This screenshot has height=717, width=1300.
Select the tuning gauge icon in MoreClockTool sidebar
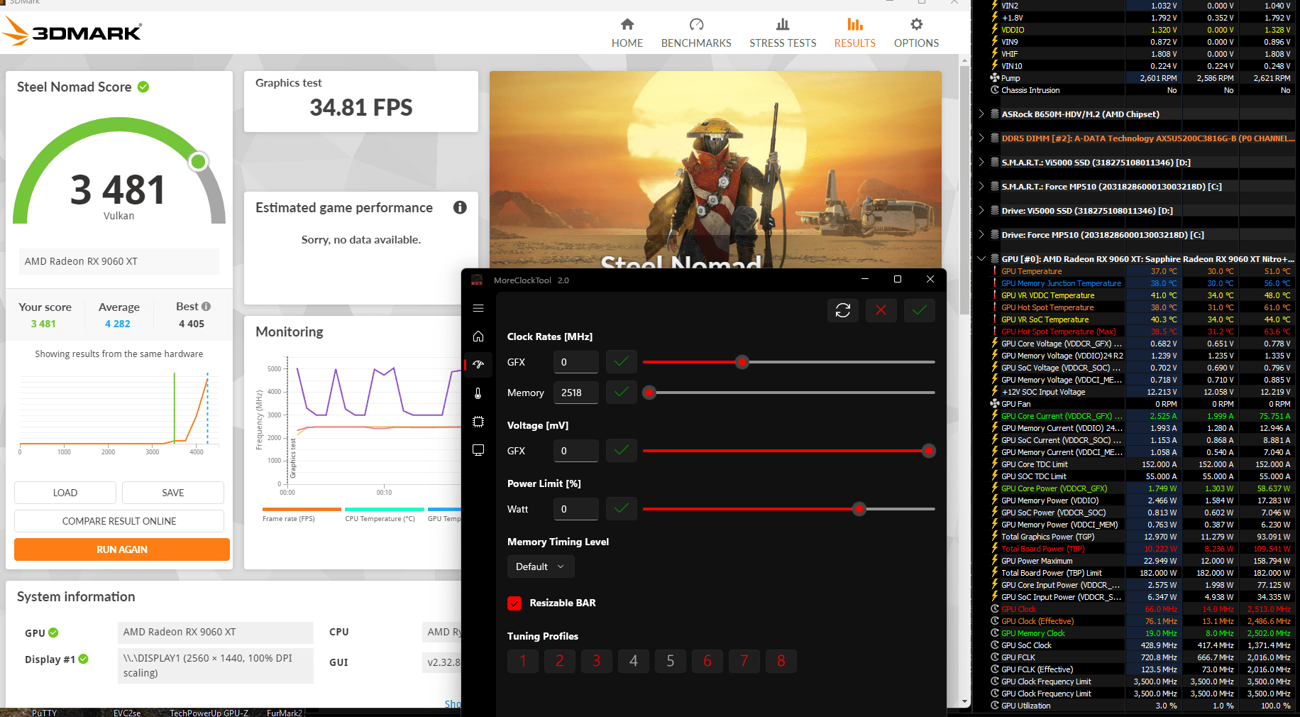click(478, 364)
